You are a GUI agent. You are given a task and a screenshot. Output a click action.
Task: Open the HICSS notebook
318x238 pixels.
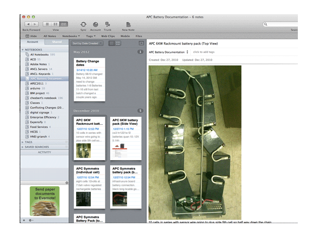coord(45,132)
